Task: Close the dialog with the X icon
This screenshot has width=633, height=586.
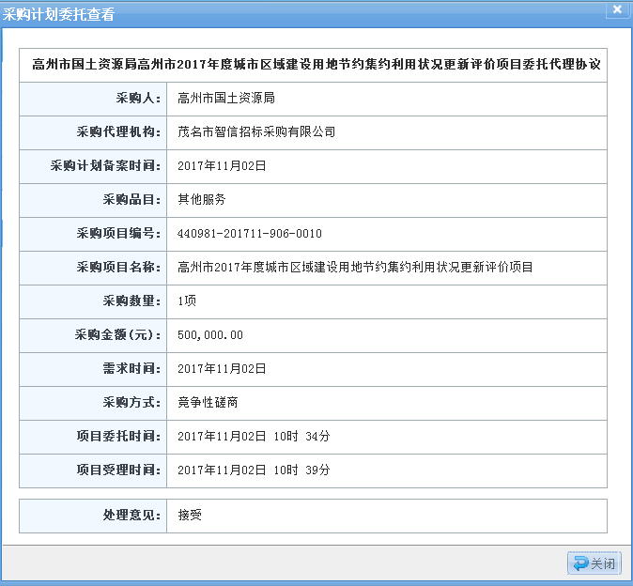Action: [616, 9]
